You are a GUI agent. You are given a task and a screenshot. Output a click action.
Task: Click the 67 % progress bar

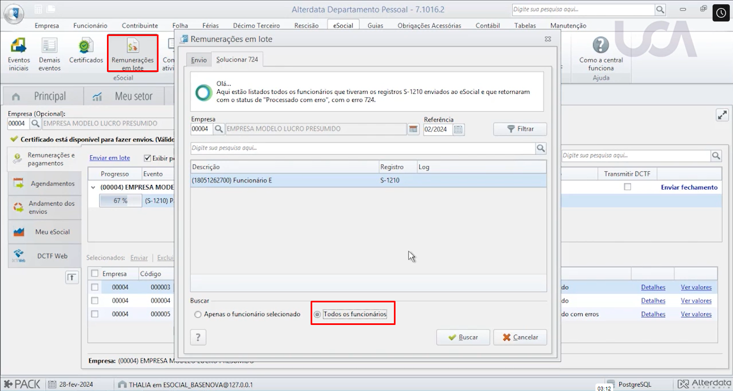120,201
